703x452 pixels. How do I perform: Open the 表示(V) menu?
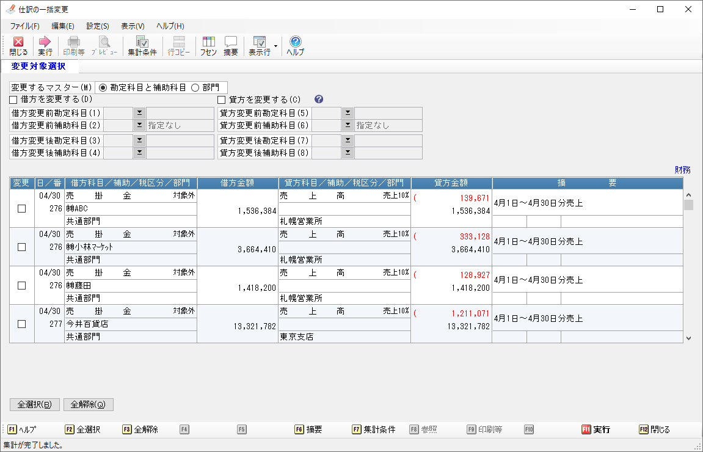click(x=133, y=26)
